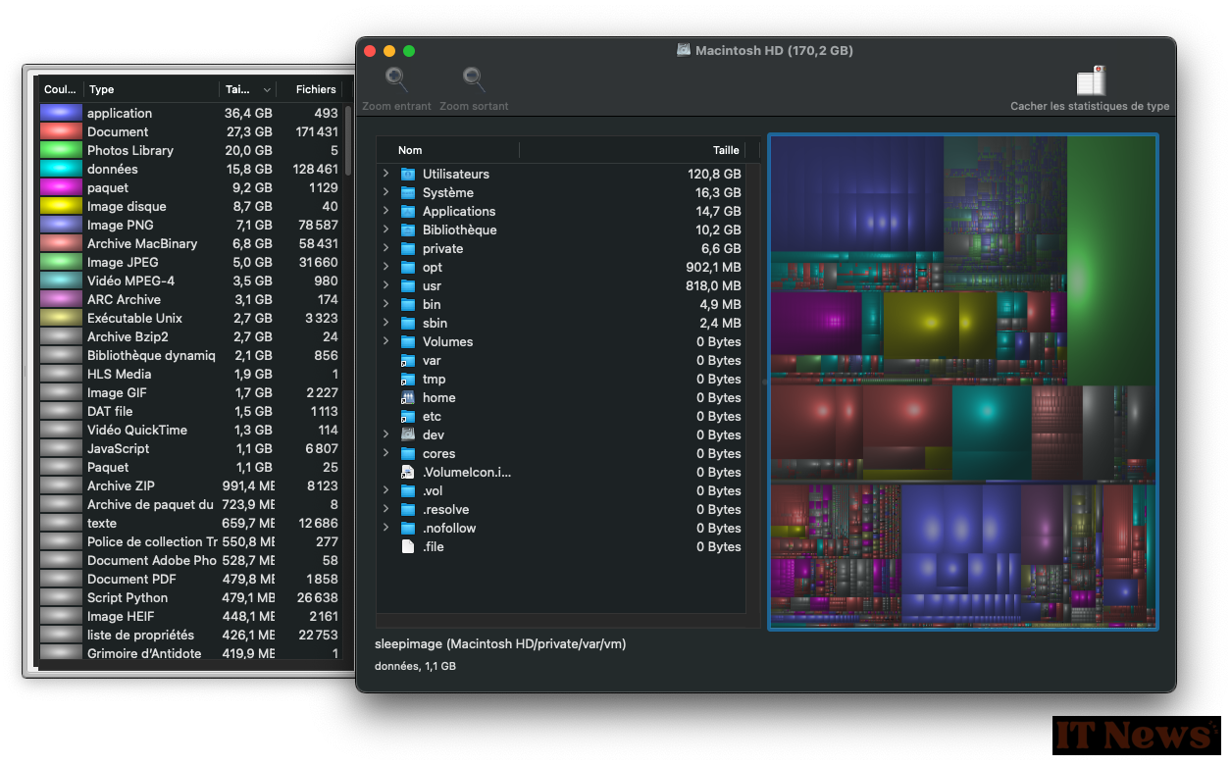The height and width of the screenshot is (765, 1231).
Task: Click the etc alias folder icon
Action: click(x=408, y=416)
